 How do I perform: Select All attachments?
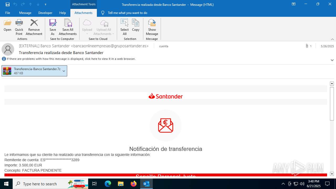124,27
